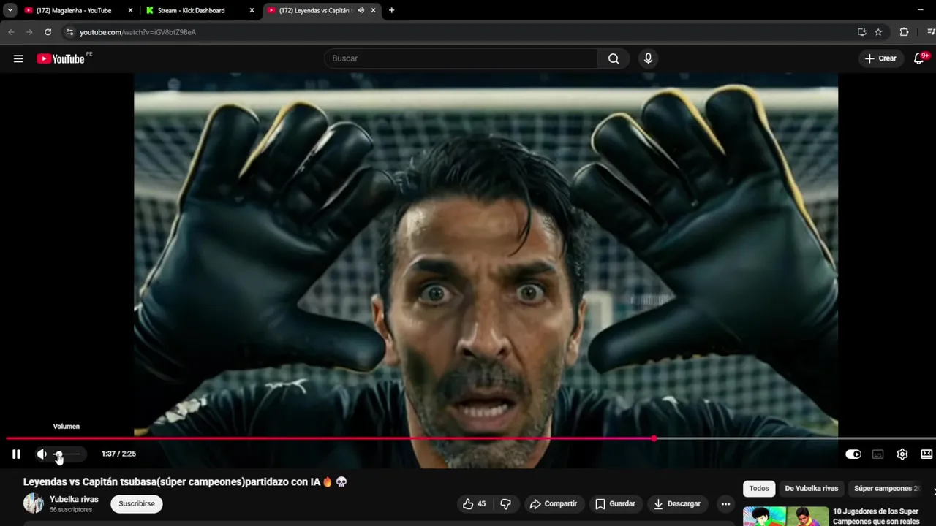Image resolution: width=936 pixels, height=526 pixels.
Task: Switch the player to theater mode
Action: (926, 454)
